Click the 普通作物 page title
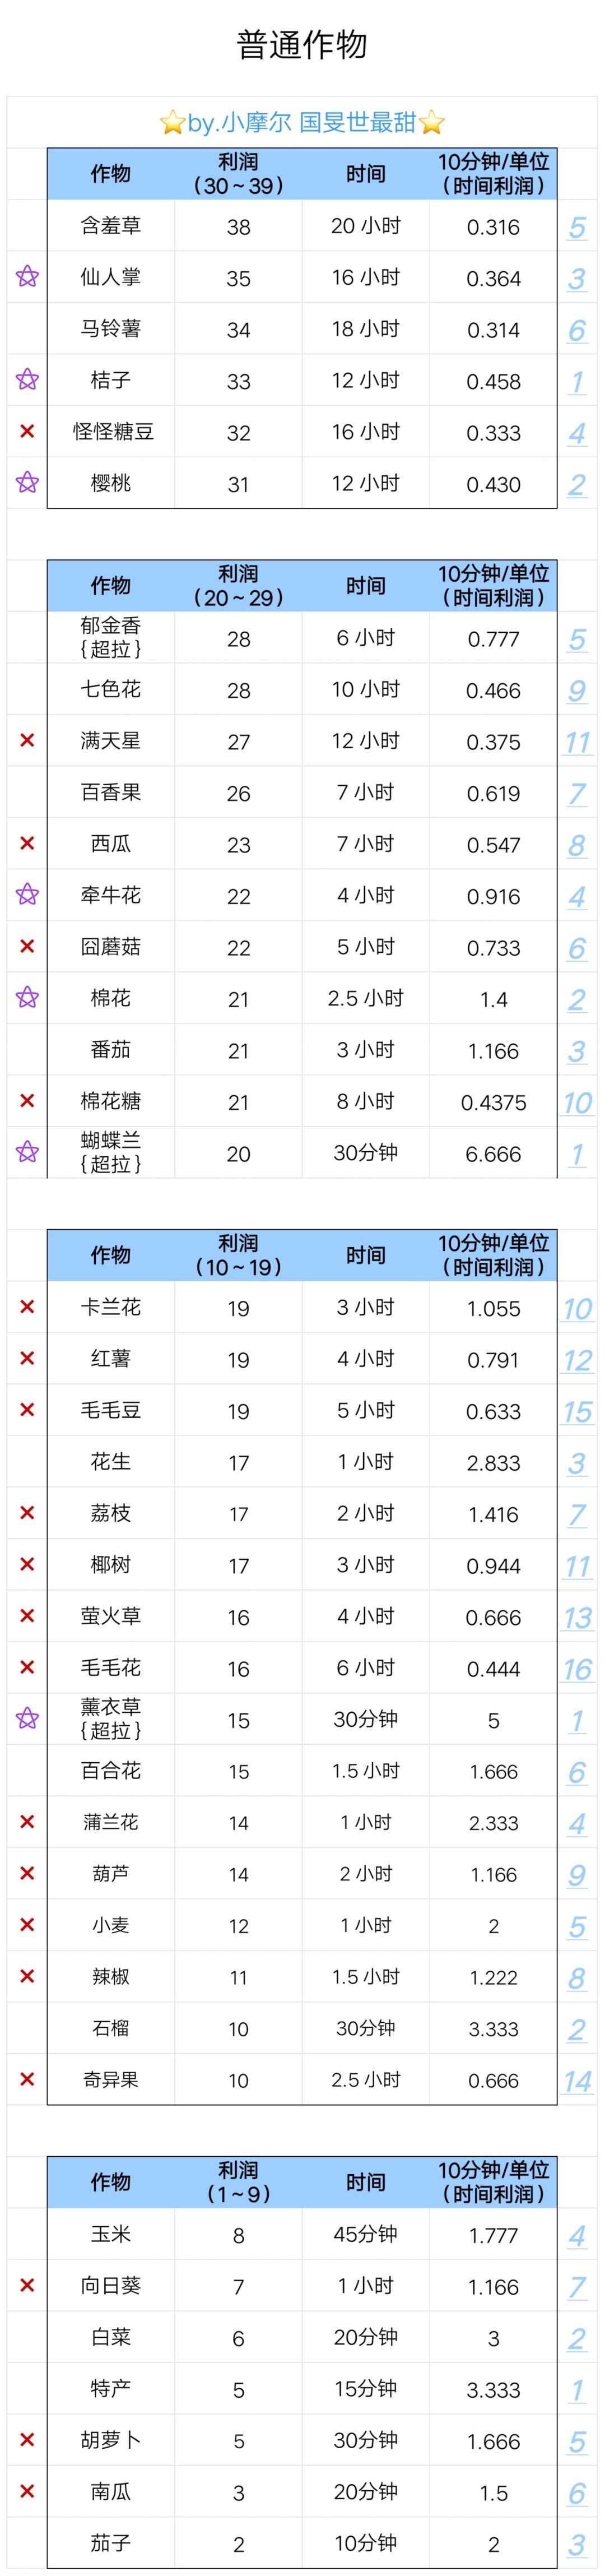The width and height of the screenshot is (605, 2576). point(302,45)
